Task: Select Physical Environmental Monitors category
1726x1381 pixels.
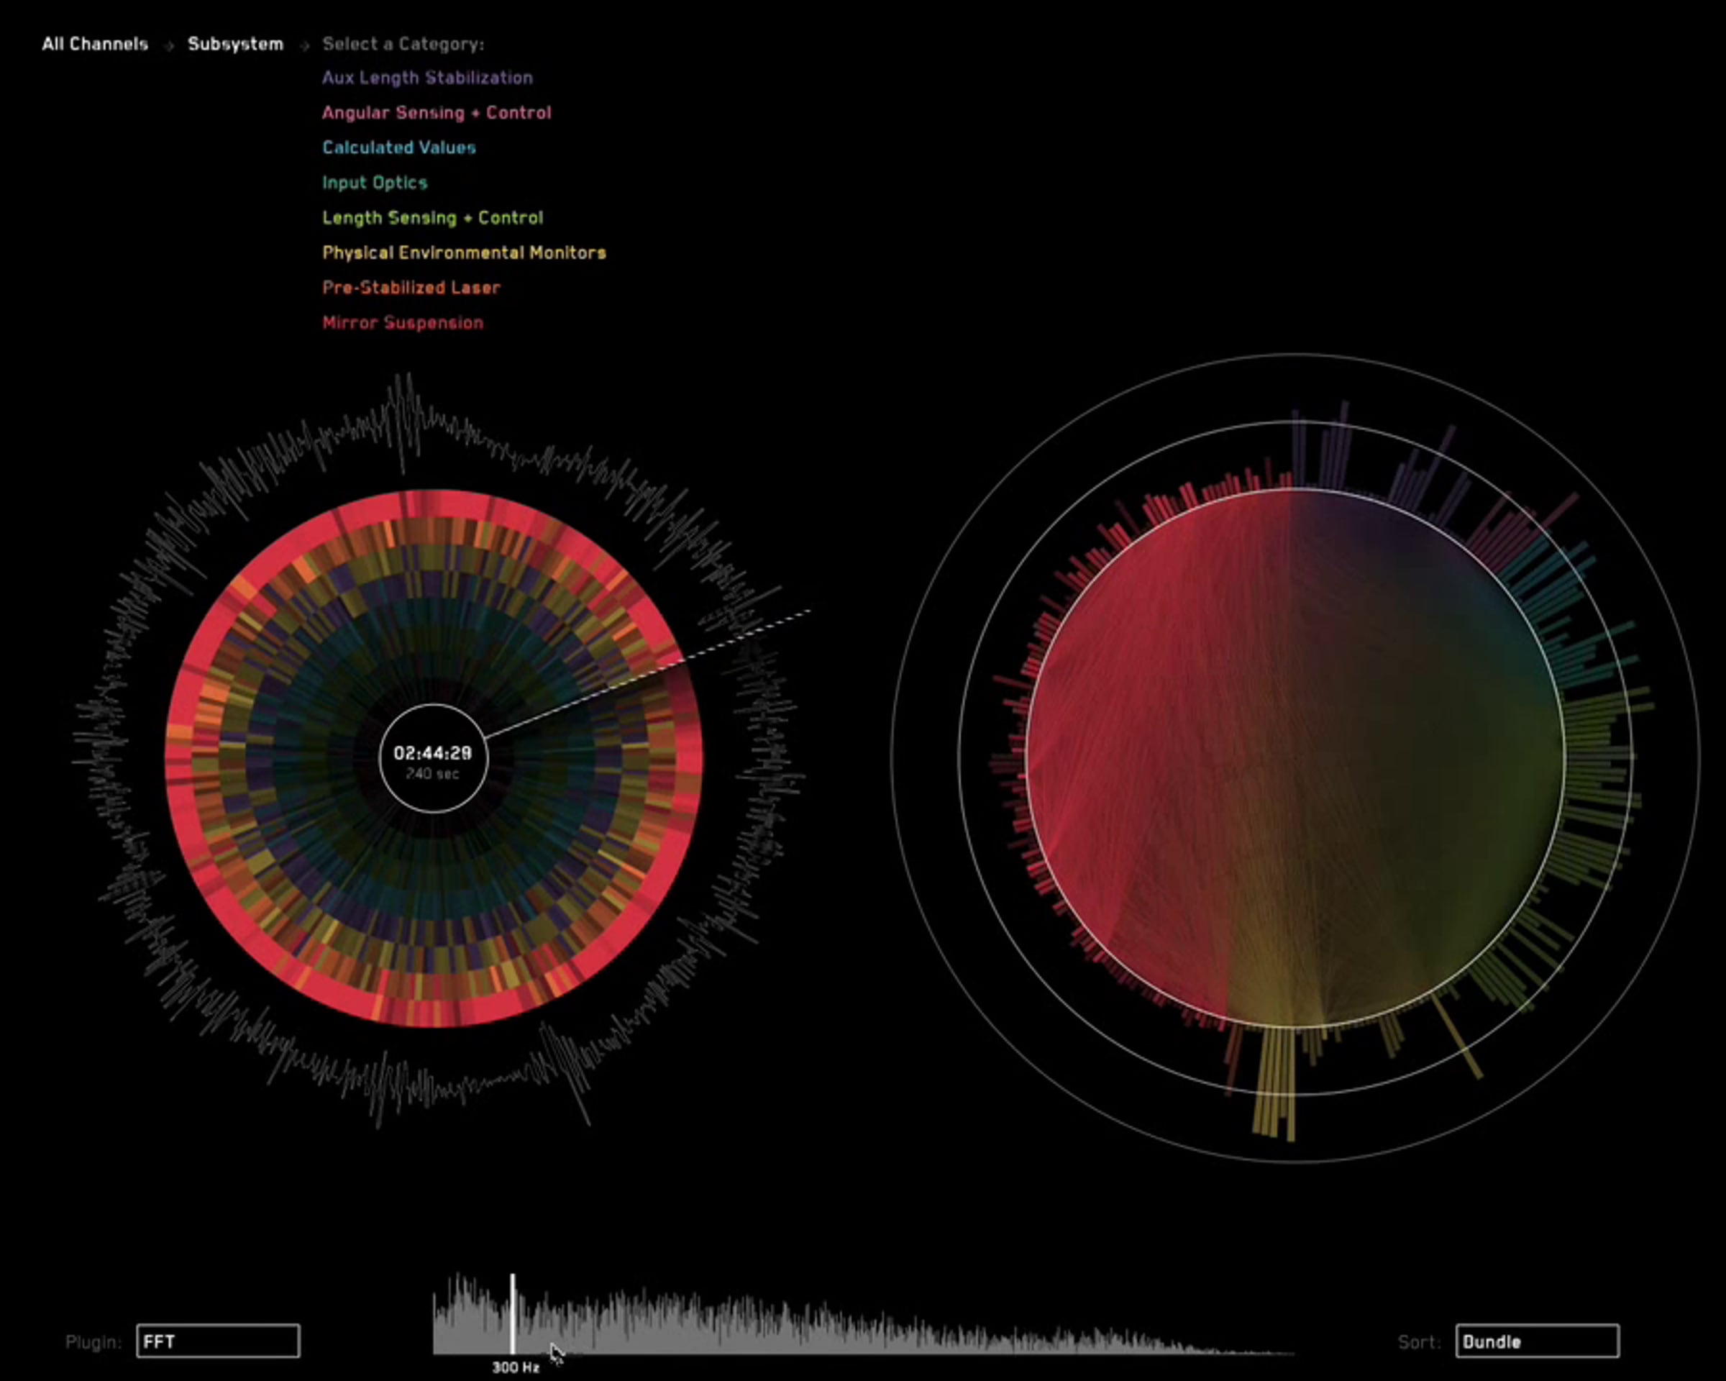Action: (x=464, y=253)
